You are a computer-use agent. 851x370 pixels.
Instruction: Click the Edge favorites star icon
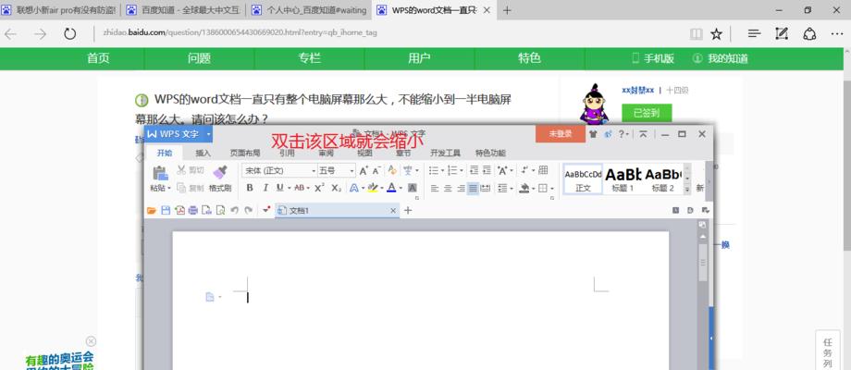(716, 34)
